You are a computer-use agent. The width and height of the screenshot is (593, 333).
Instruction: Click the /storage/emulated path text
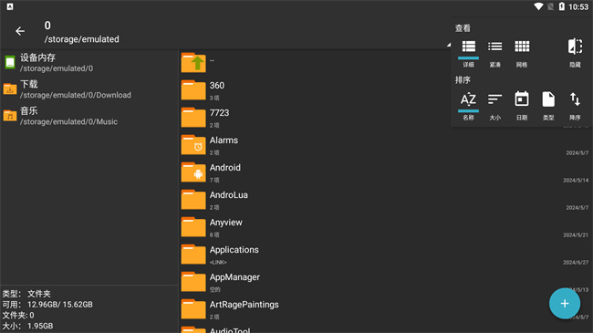click(82, 39)
